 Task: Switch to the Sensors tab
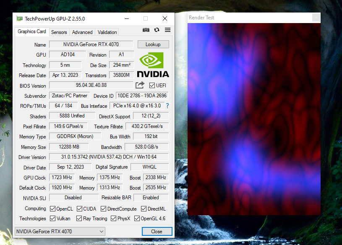(x=59, y=32)
